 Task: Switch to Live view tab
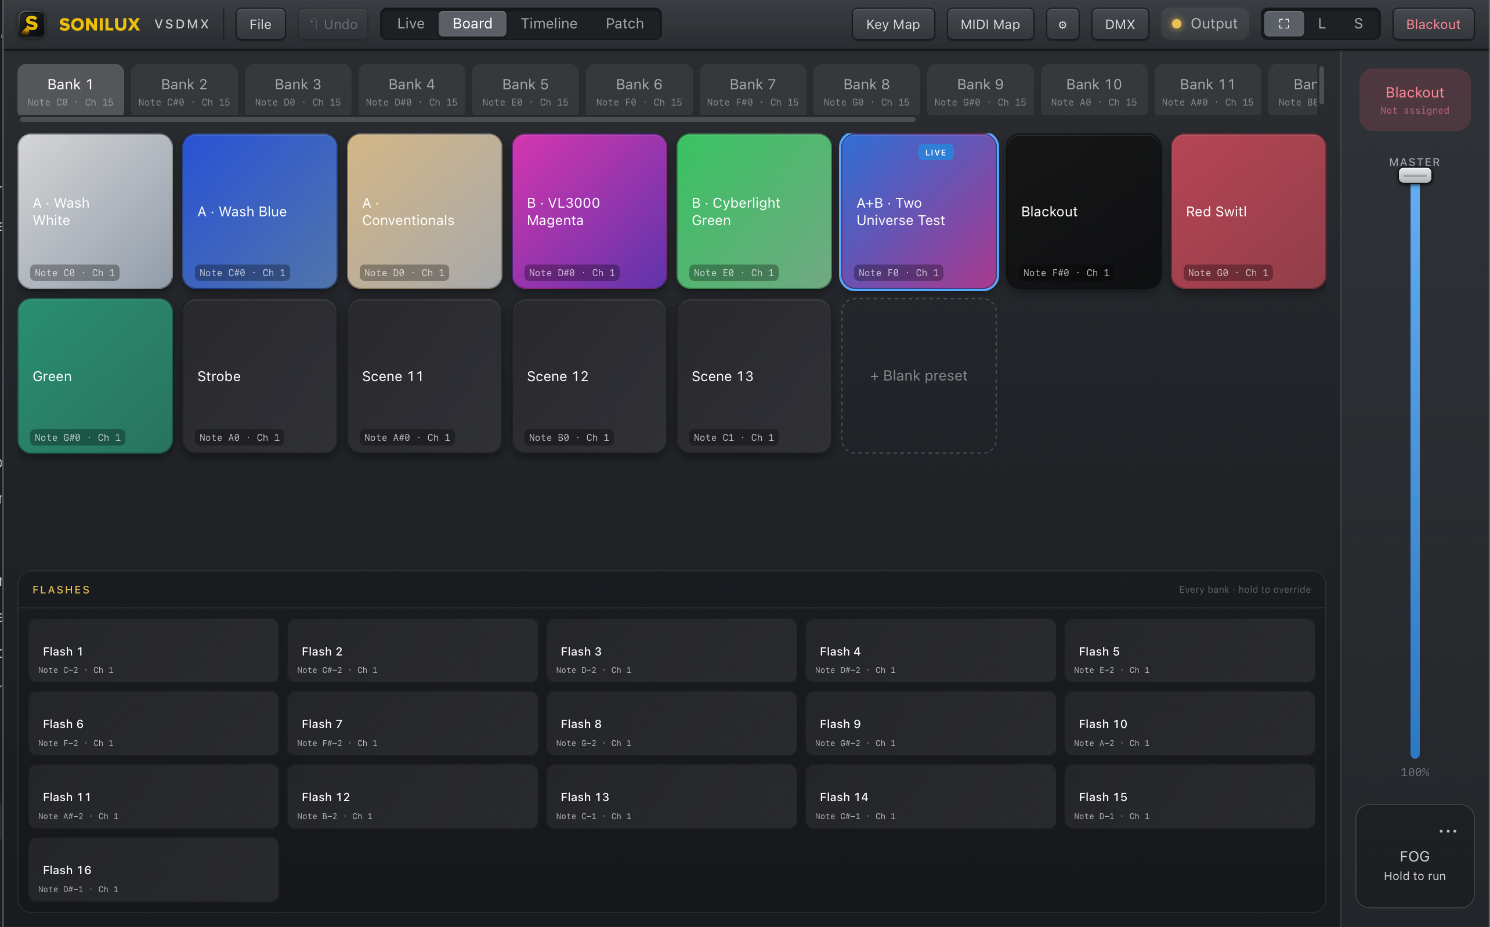click(x=411, y=24)
